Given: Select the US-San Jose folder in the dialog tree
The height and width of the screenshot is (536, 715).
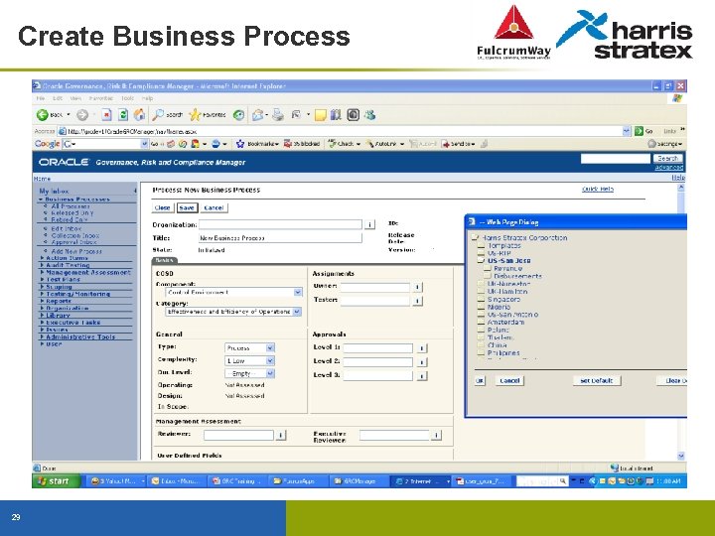Looking at the screenshot, I should point(508,261).
